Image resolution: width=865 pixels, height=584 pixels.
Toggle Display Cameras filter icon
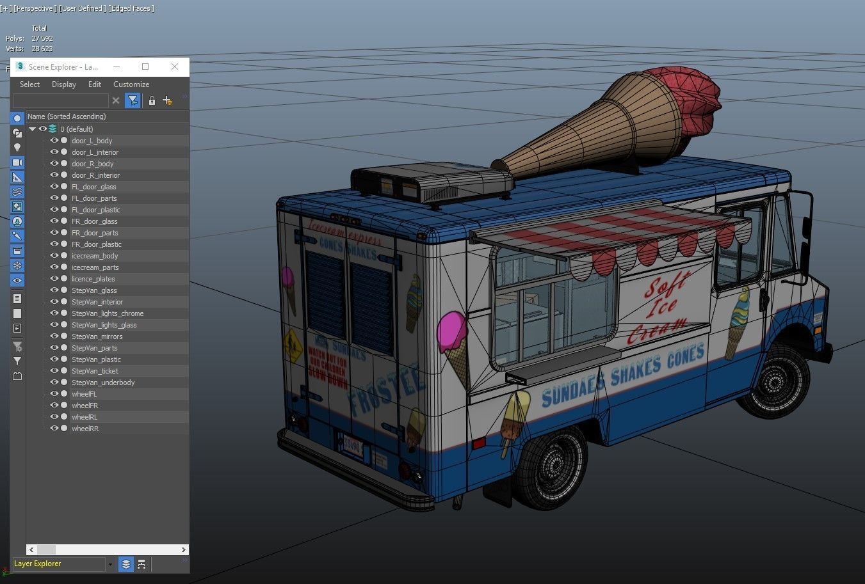pos(17,162)
